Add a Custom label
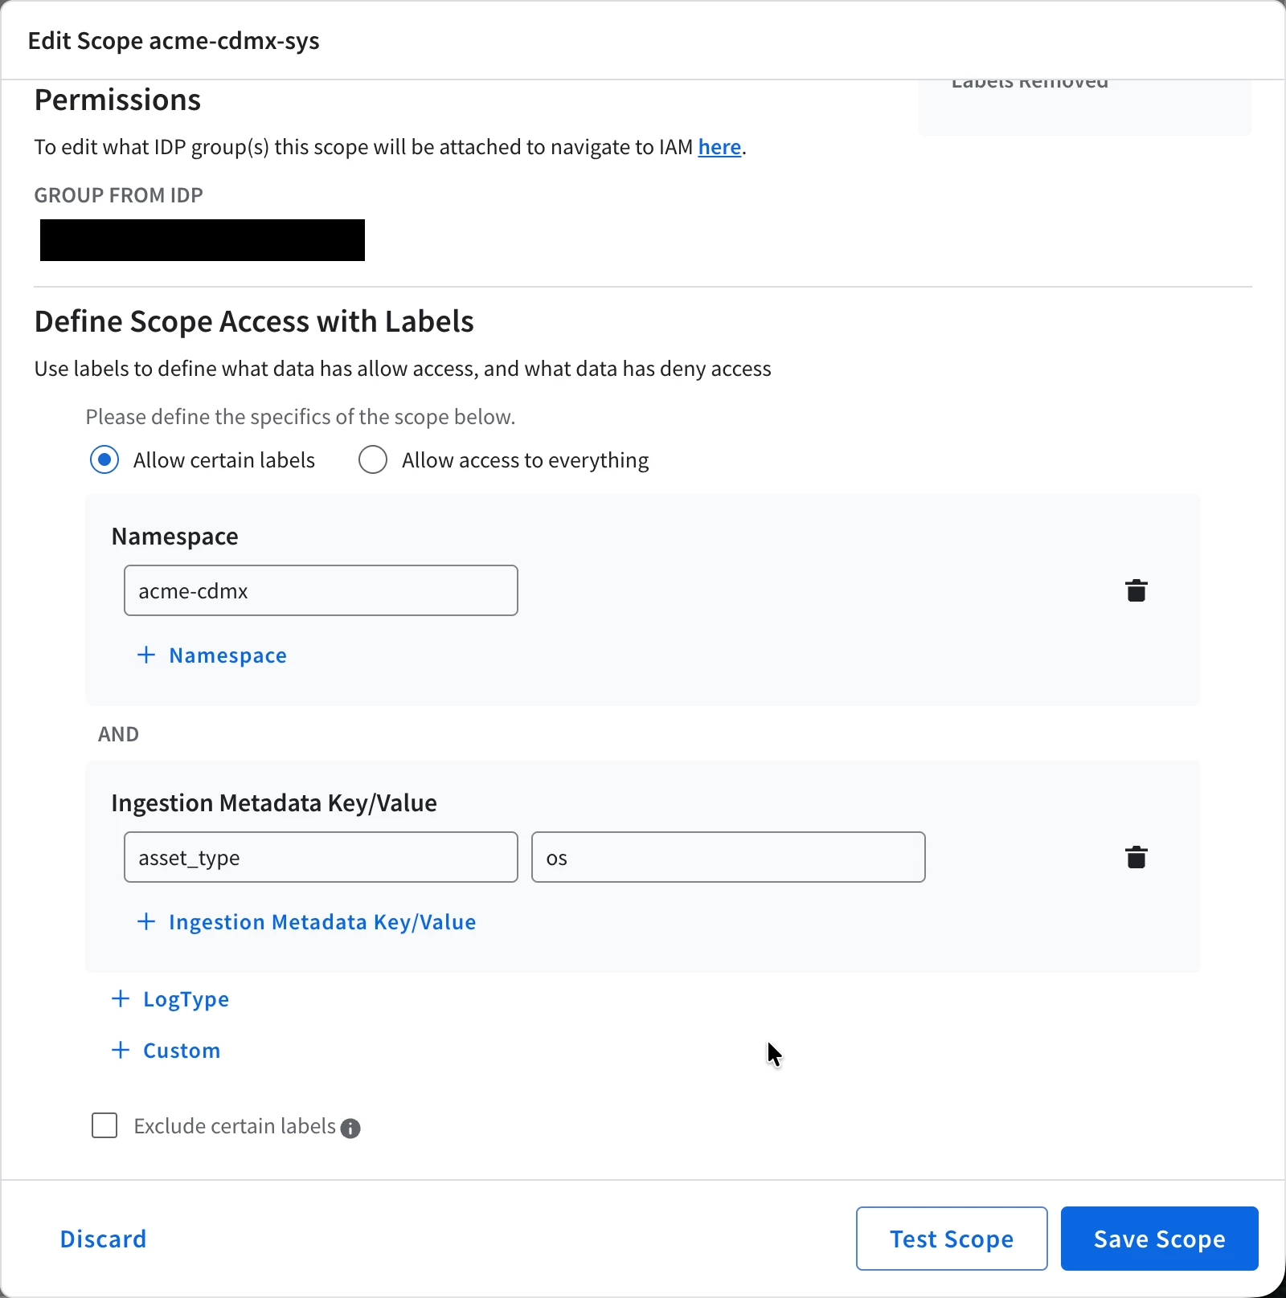1286x1298 pixels. 166,1051
